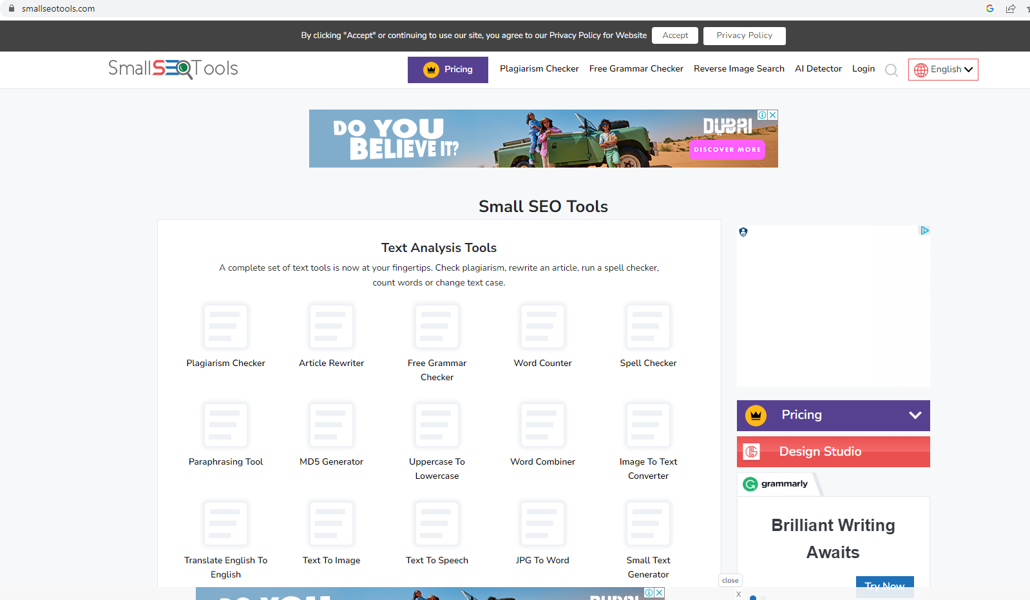Click Discover More on Dubai banner
1030x600 pixels.
click(x=727, y=150)
